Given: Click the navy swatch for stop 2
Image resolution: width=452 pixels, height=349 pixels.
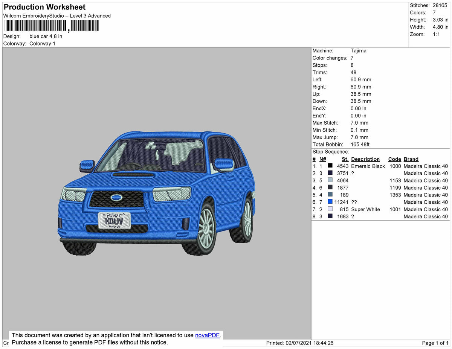Looking at the screenshot, I should coord(330,173).
